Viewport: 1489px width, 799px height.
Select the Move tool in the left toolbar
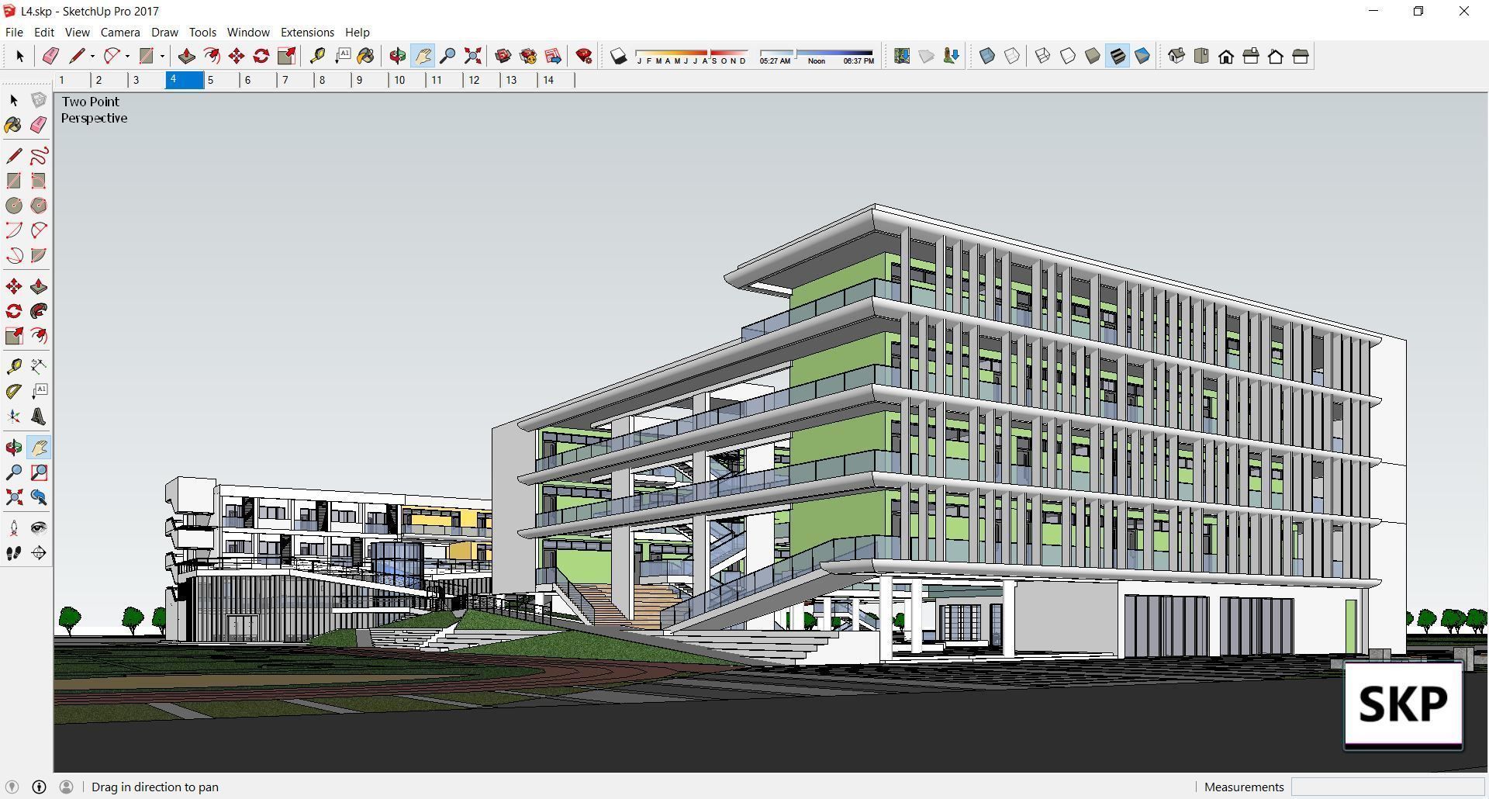(x=14, y=286)
